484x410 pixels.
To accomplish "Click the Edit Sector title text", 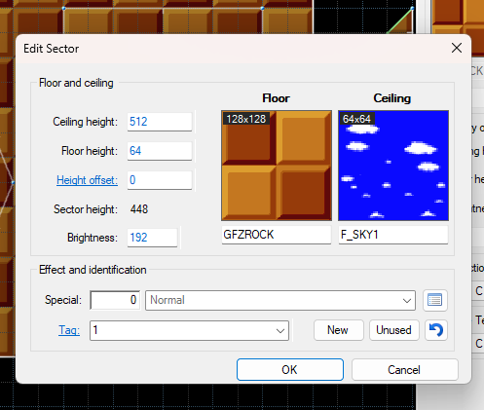I will click(x=52, y=49).
